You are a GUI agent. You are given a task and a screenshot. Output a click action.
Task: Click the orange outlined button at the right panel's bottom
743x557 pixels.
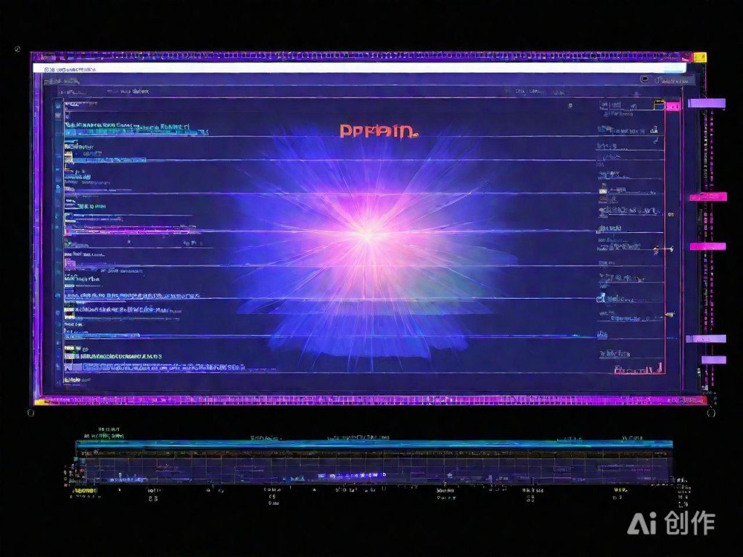(x=639, y=370)
